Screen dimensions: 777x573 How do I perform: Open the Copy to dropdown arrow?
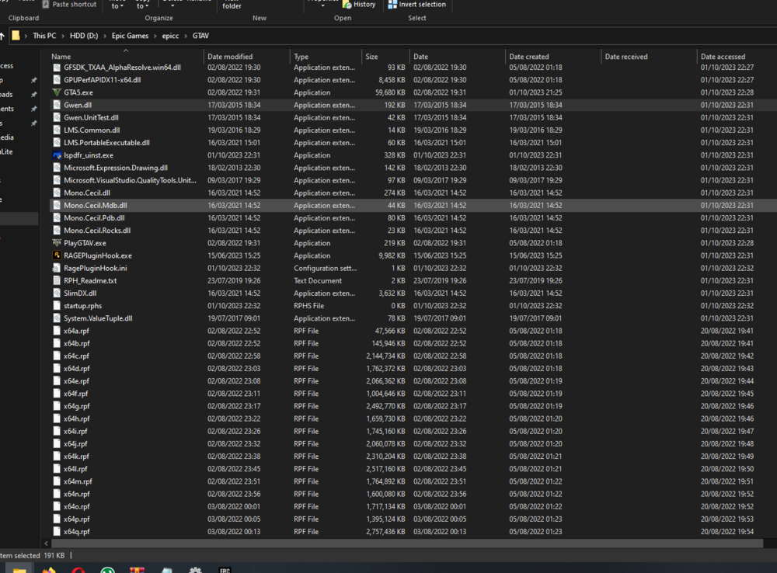click(148, 6)
